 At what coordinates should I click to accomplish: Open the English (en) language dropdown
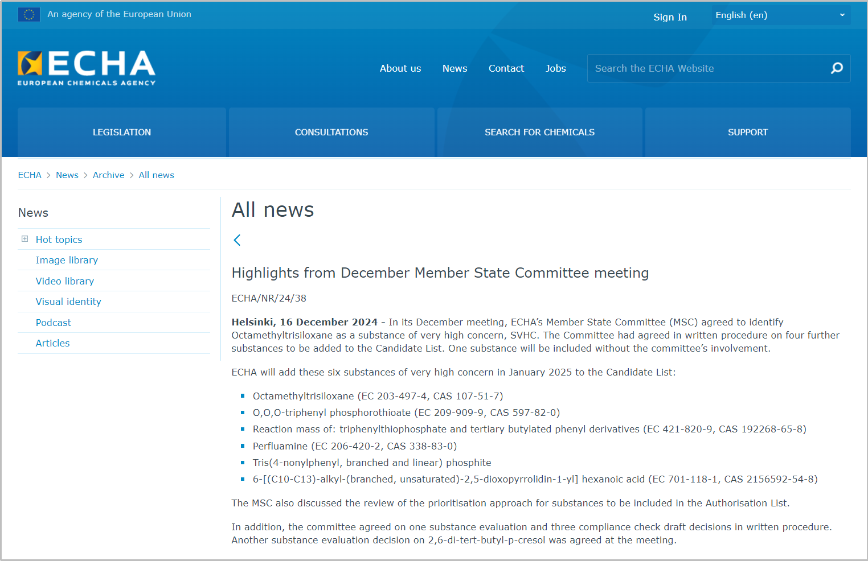point(780,15)
